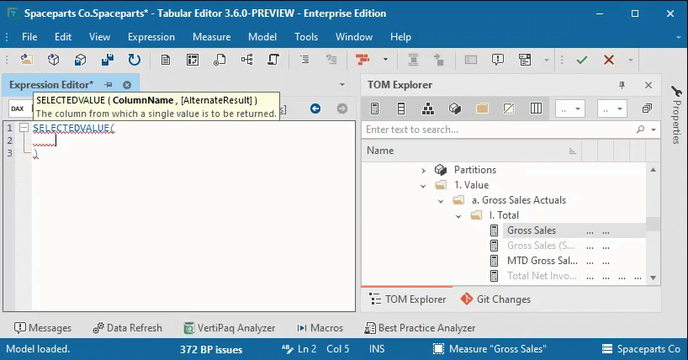Expand the Partitions tree node
The image size is (688, 360).
tap(423, 171)
